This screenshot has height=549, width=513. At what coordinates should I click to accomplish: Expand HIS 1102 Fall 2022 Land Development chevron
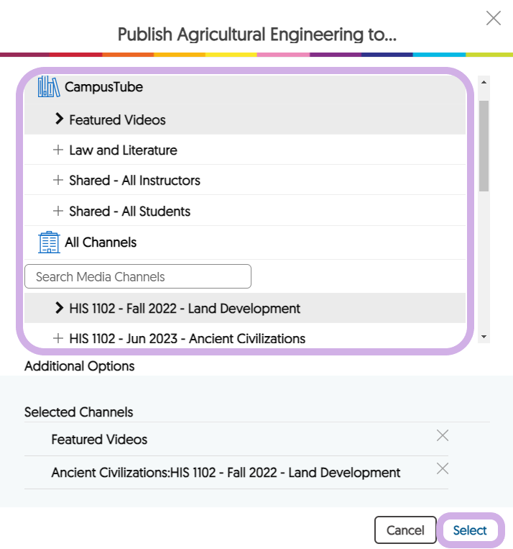60,308
